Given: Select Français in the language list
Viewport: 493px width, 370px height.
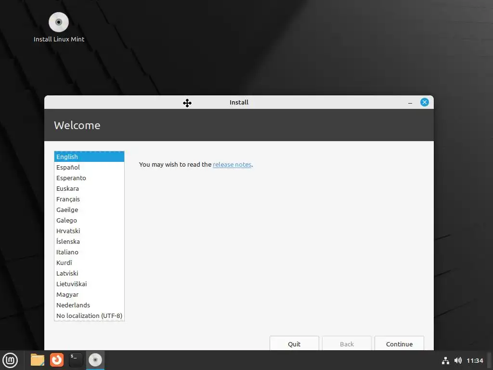Looking at the screenshot, I should point(89,199).
